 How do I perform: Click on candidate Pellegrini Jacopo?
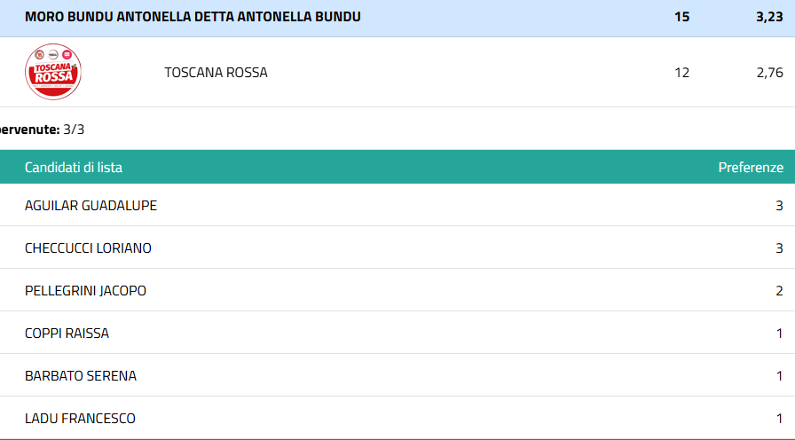click(85, 291)
